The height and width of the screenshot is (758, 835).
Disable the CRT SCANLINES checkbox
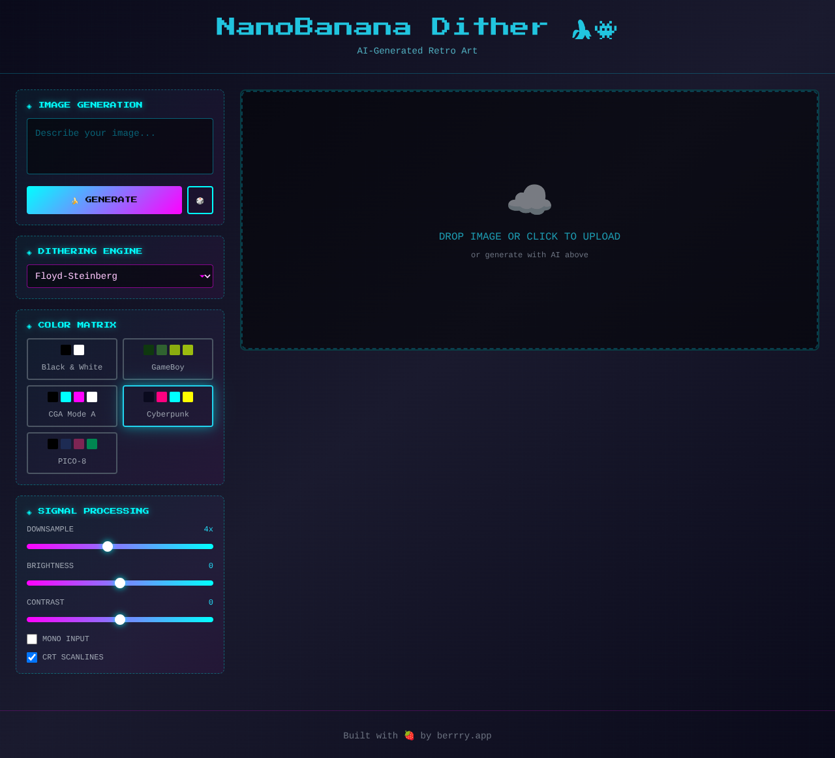point(32,657)
